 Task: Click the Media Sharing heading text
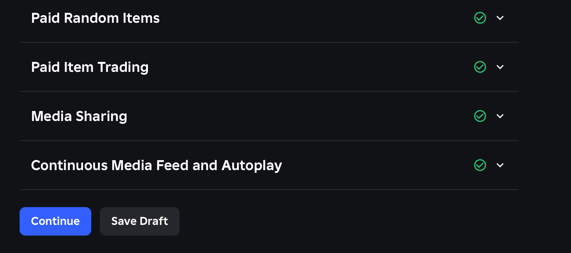click(79, 116)
